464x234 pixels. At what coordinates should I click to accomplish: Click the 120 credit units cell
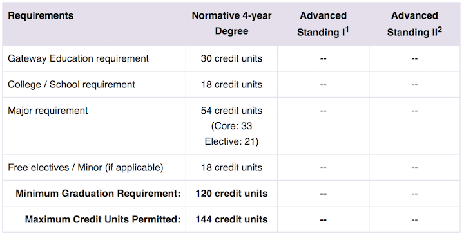pyautogui.click(x=232, y=194)
